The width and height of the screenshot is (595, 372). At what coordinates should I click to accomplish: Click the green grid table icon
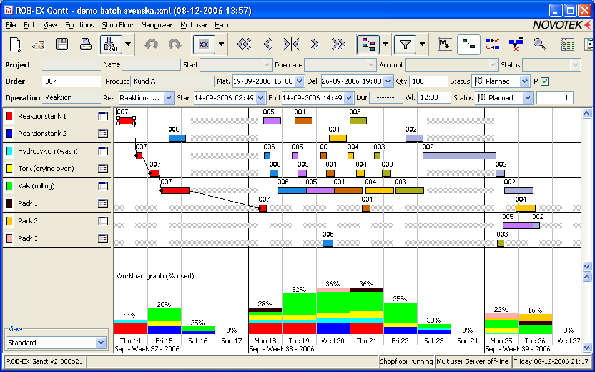coord(568,44)
